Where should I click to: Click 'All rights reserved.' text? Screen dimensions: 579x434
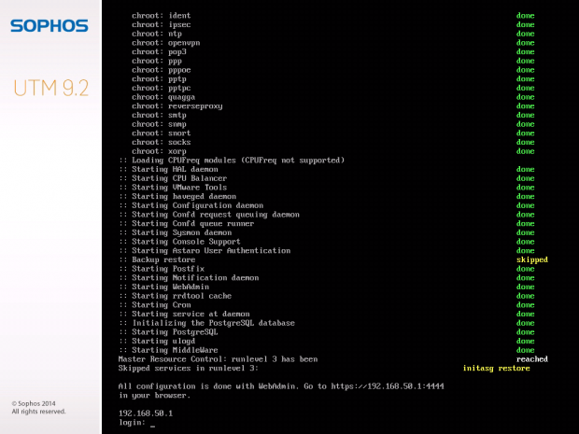[39, 412]
